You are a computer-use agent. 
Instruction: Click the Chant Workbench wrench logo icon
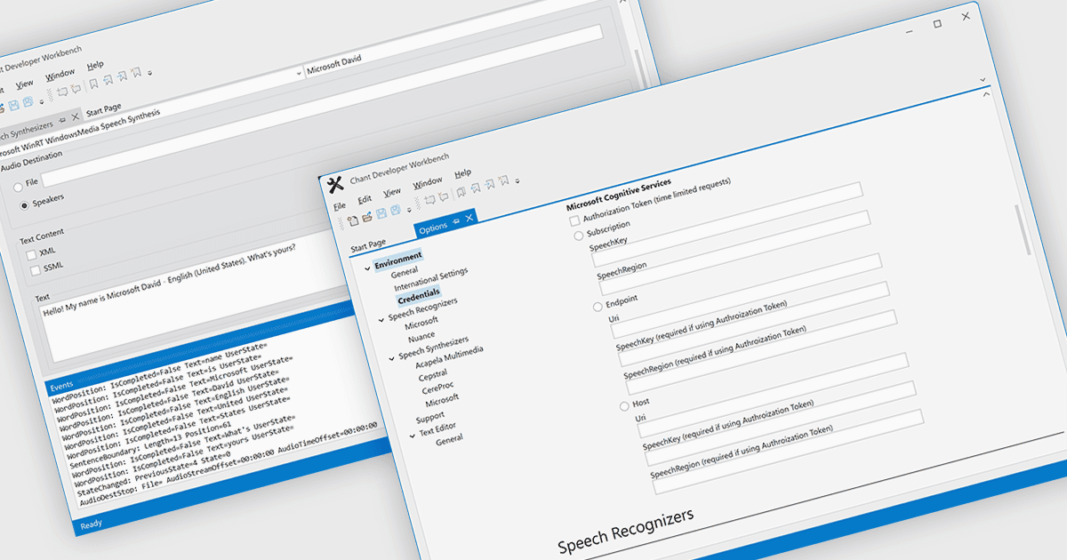[x=335, y=184]
